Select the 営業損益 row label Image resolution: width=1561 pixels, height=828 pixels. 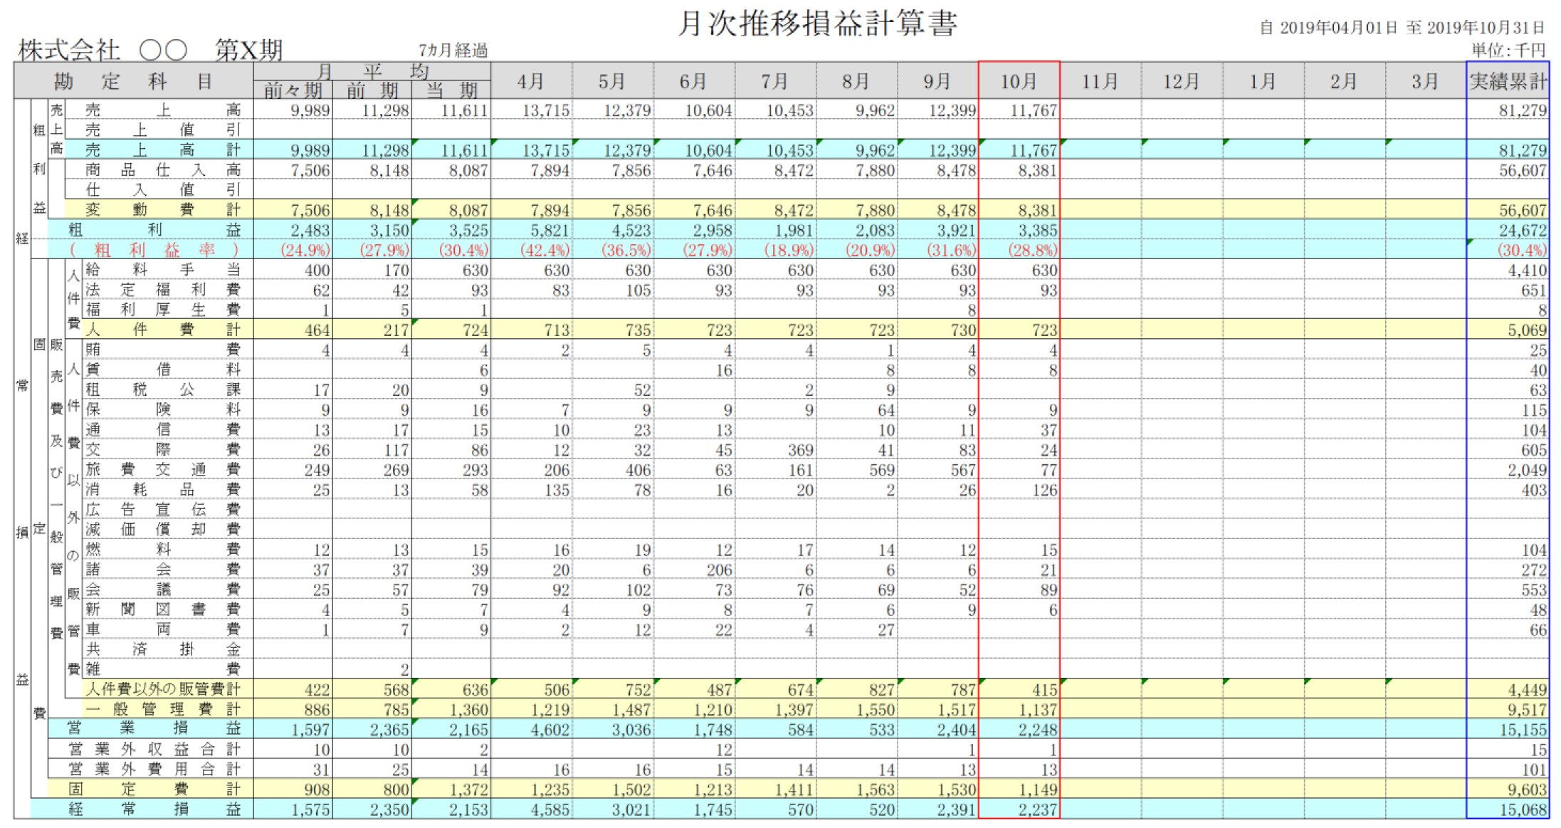tap(154, 728)
